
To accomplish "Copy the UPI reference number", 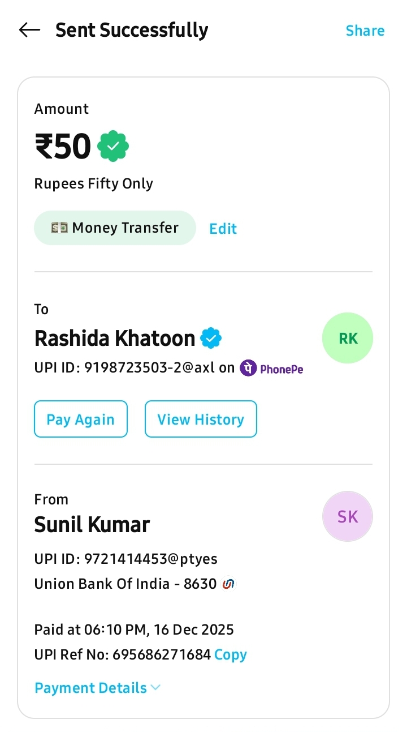I will (231, 655).
